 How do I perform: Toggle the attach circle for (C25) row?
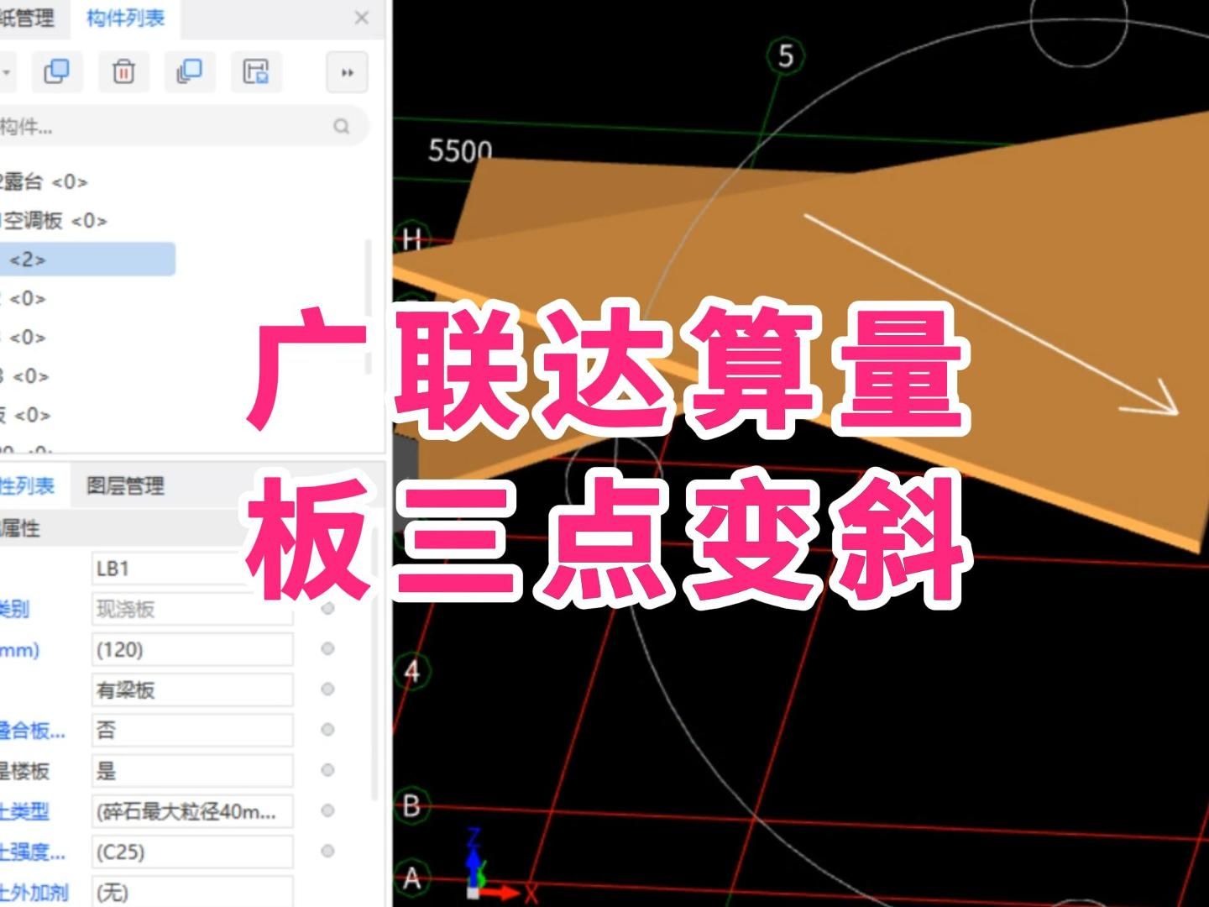tap(327, 851)
